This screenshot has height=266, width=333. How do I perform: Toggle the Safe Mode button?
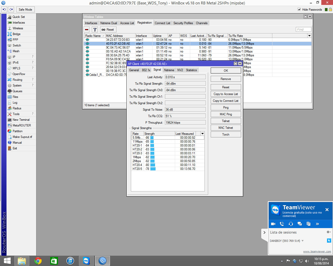point(25,10)
